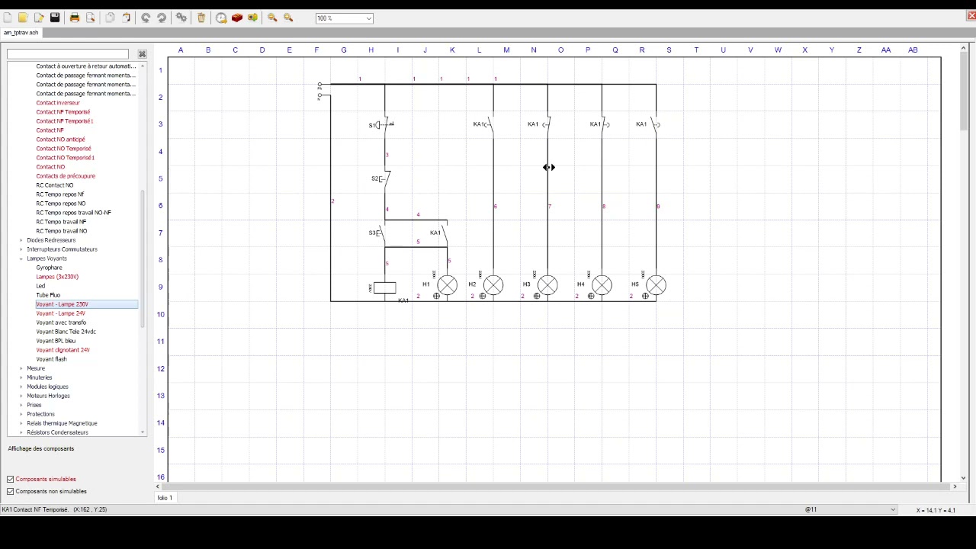Select lamp H5 symbol in schematic
The width and height of the screenshot is (976, 549).
656,286
